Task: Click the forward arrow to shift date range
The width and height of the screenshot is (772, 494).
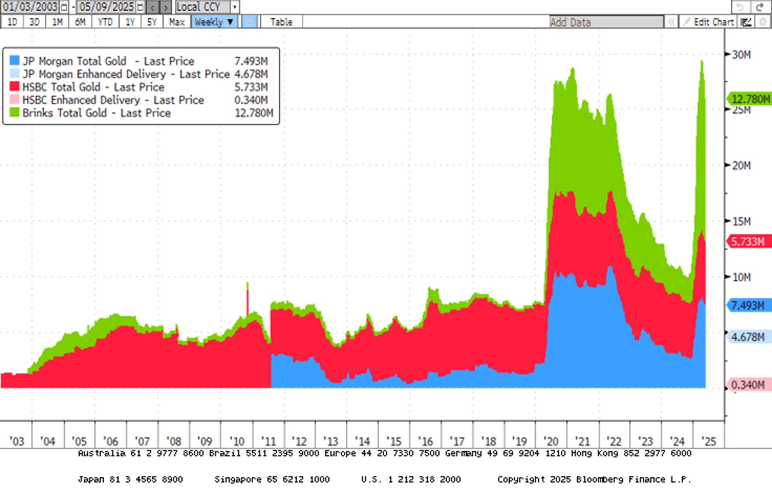Action: coord(166,7)
